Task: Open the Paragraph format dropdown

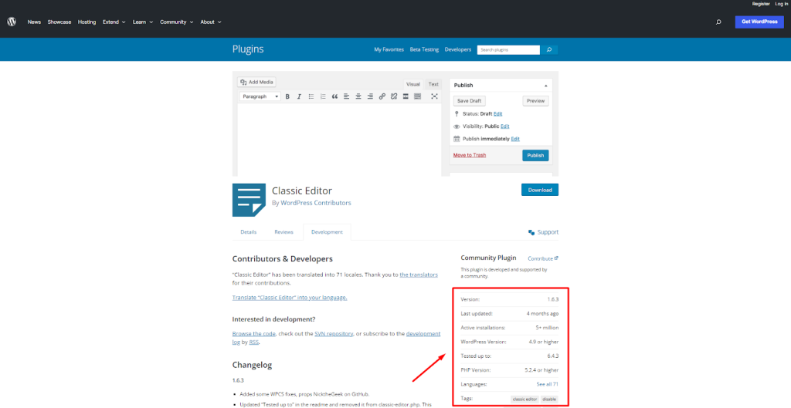Action: [x=260, y=96]
